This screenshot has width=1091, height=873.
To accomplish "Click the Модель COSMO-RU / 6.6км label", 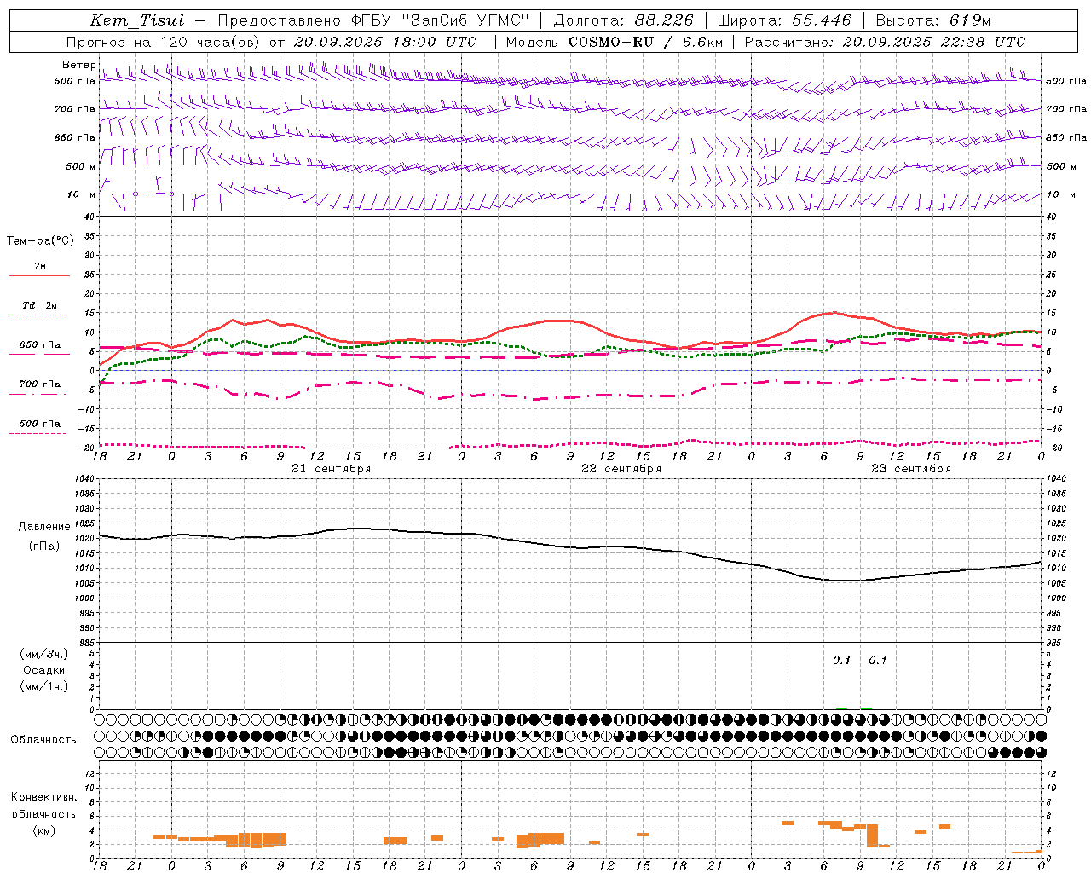I will click(x=615, y=42).
